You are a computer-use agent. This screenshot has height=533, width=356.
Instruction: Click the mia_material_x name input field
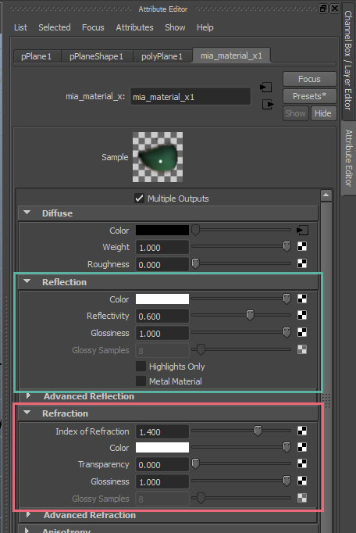(x=190, y=97)
